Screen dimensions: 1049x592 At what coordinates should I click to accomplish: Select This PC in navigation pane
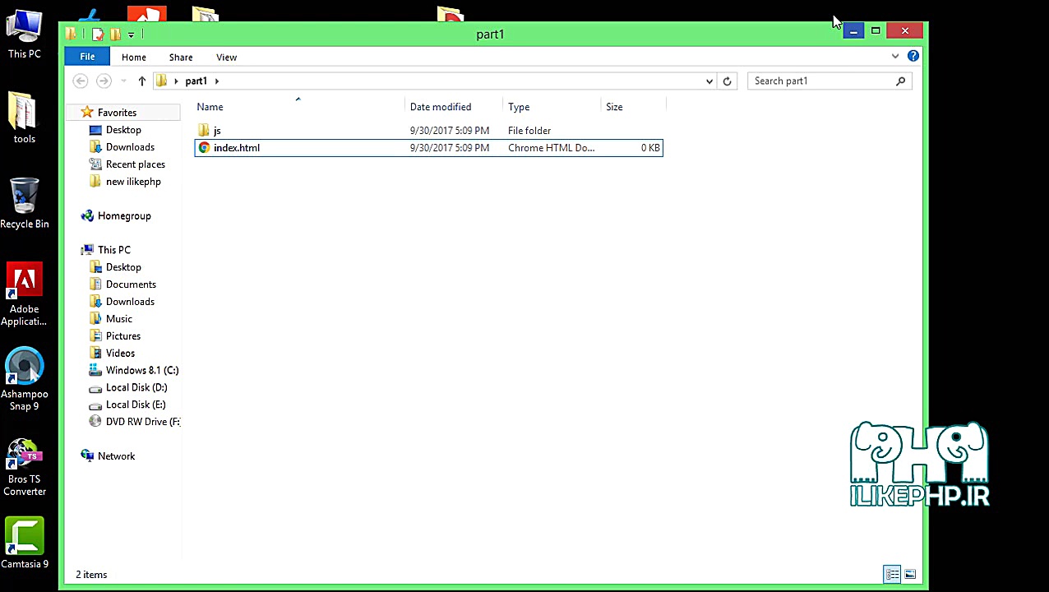click(113, 250)
